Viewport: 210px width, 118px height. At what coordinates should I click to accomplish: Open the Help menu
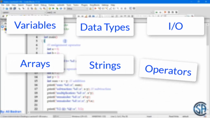tap(113, 5)
